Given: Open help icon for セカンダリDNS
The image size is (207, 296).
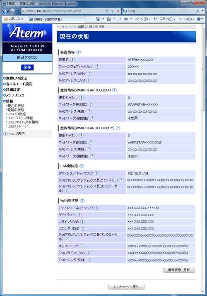Looking at the screenshot, I should click(x=83, y=229).
